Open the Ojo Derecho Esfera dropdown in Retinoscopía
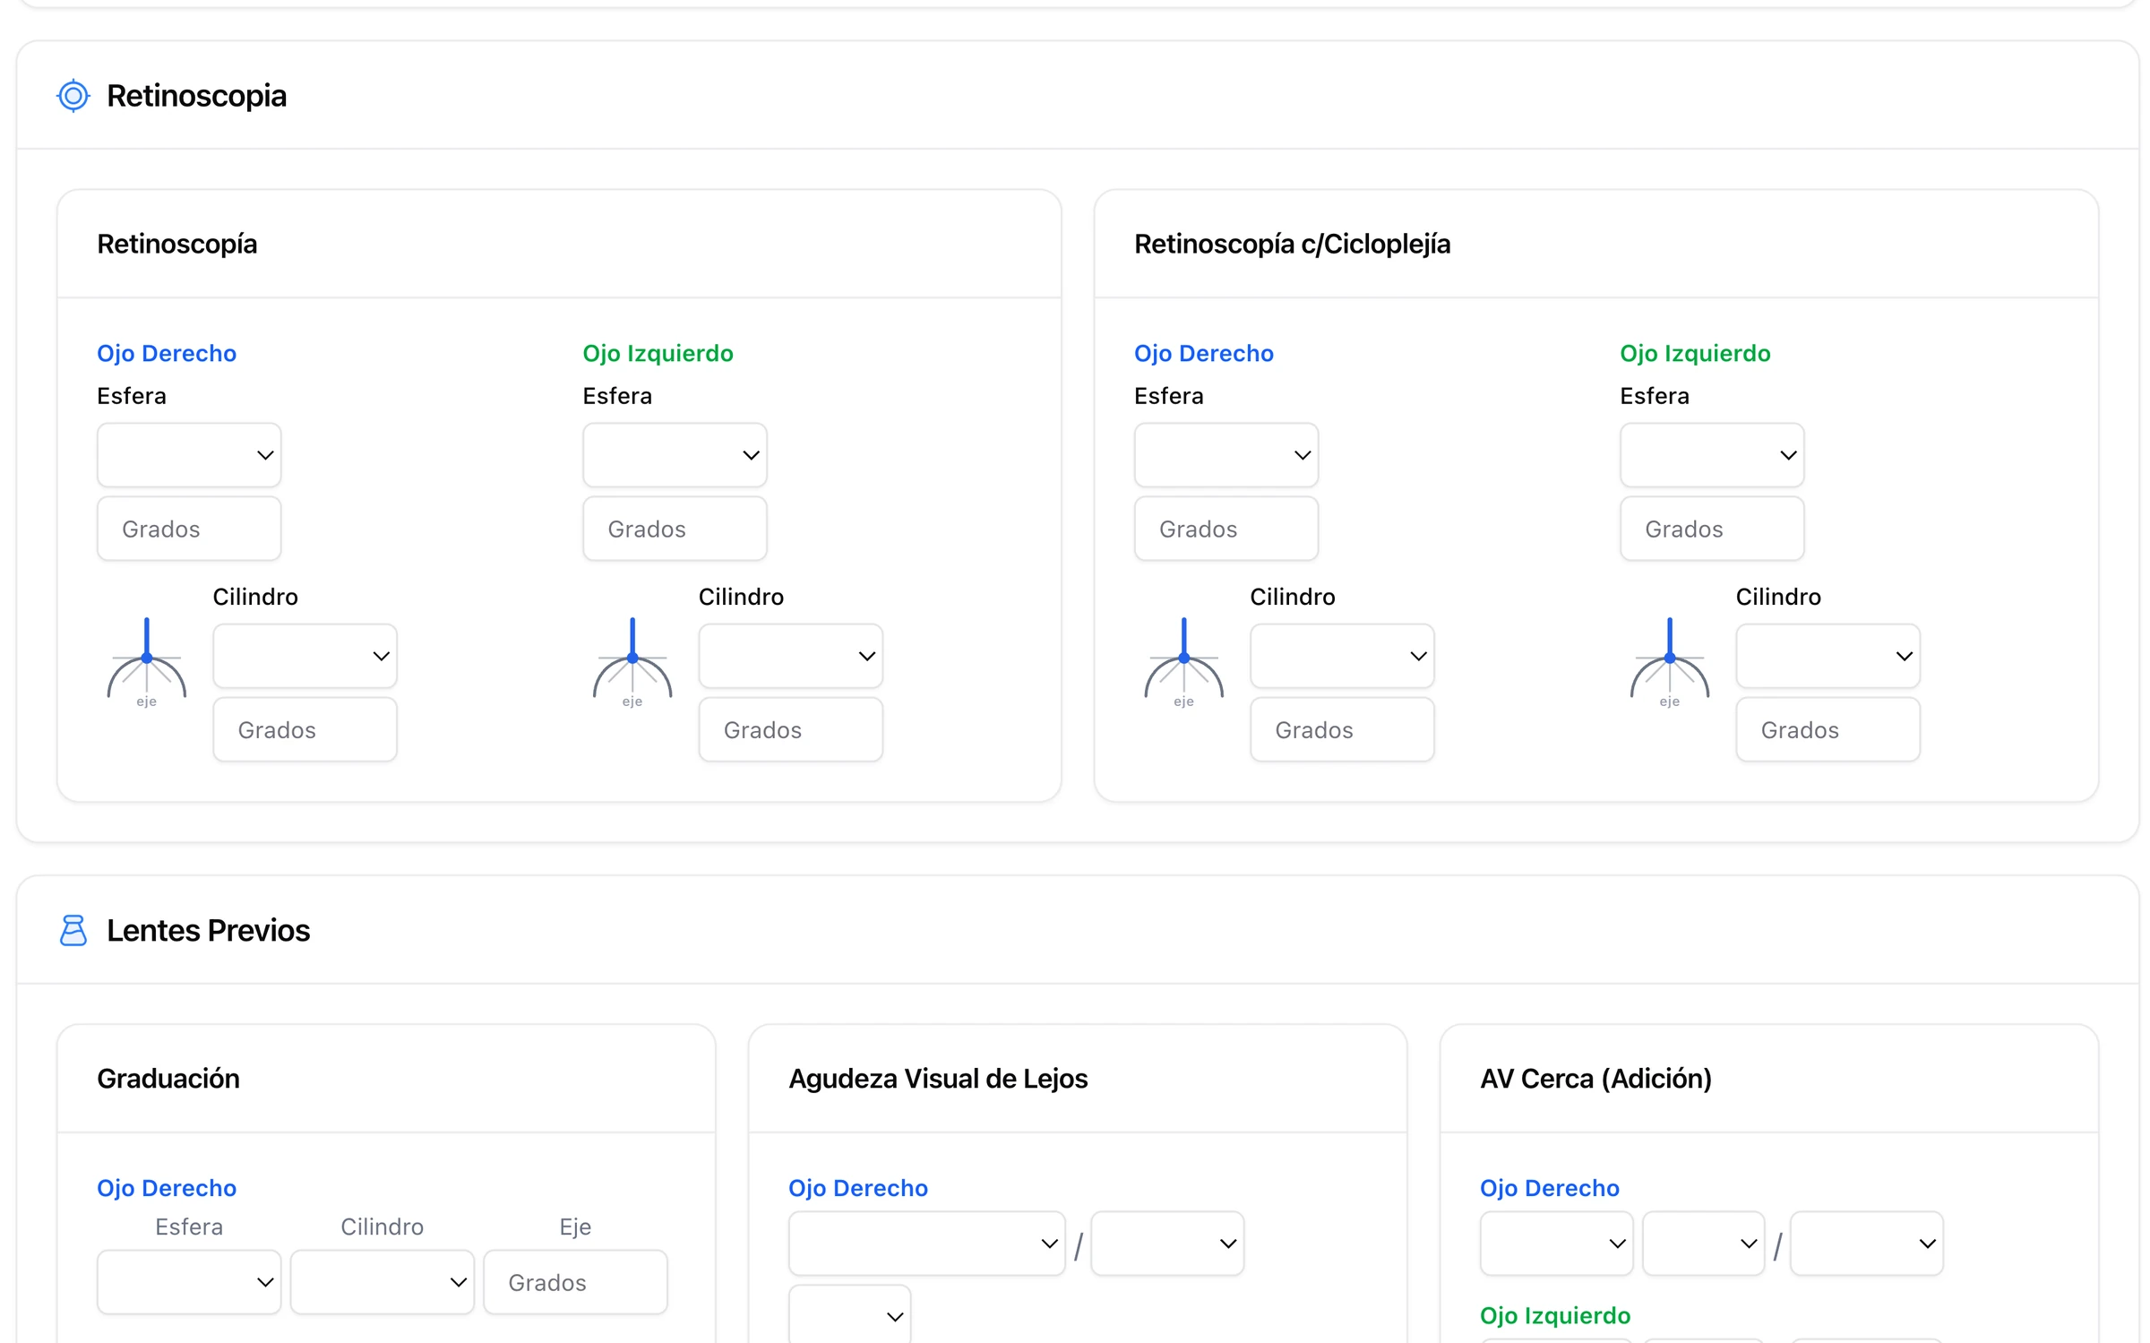 point(189,455)
